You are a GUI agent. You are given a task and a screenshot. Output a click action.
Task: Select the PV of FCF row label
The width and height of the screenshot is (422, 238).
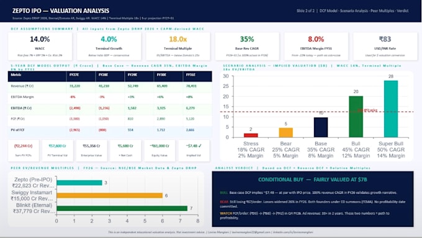[x=17, y=130]
